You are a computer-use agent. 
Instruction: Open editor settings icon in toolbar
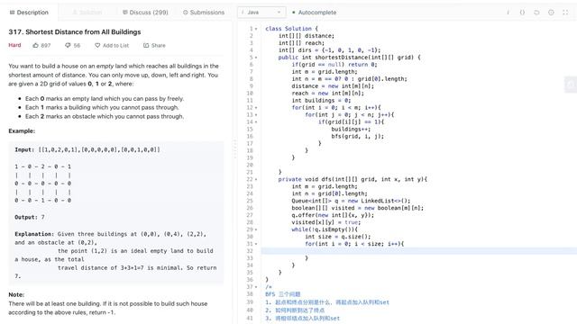coord(551,13)
